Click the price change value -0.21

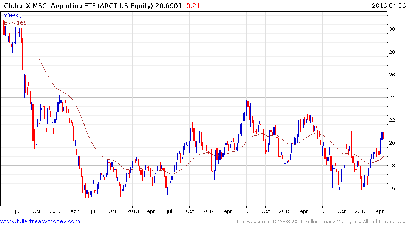(192, 6)
